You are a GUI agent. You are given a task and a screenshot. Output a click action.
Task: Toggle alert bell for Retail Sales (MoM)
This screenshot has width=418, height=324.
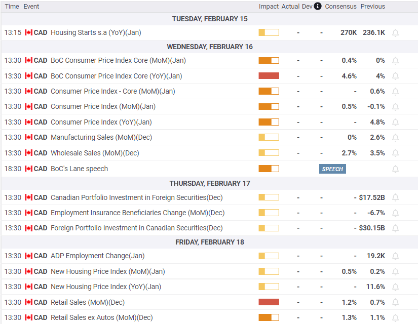click(396, 303)
